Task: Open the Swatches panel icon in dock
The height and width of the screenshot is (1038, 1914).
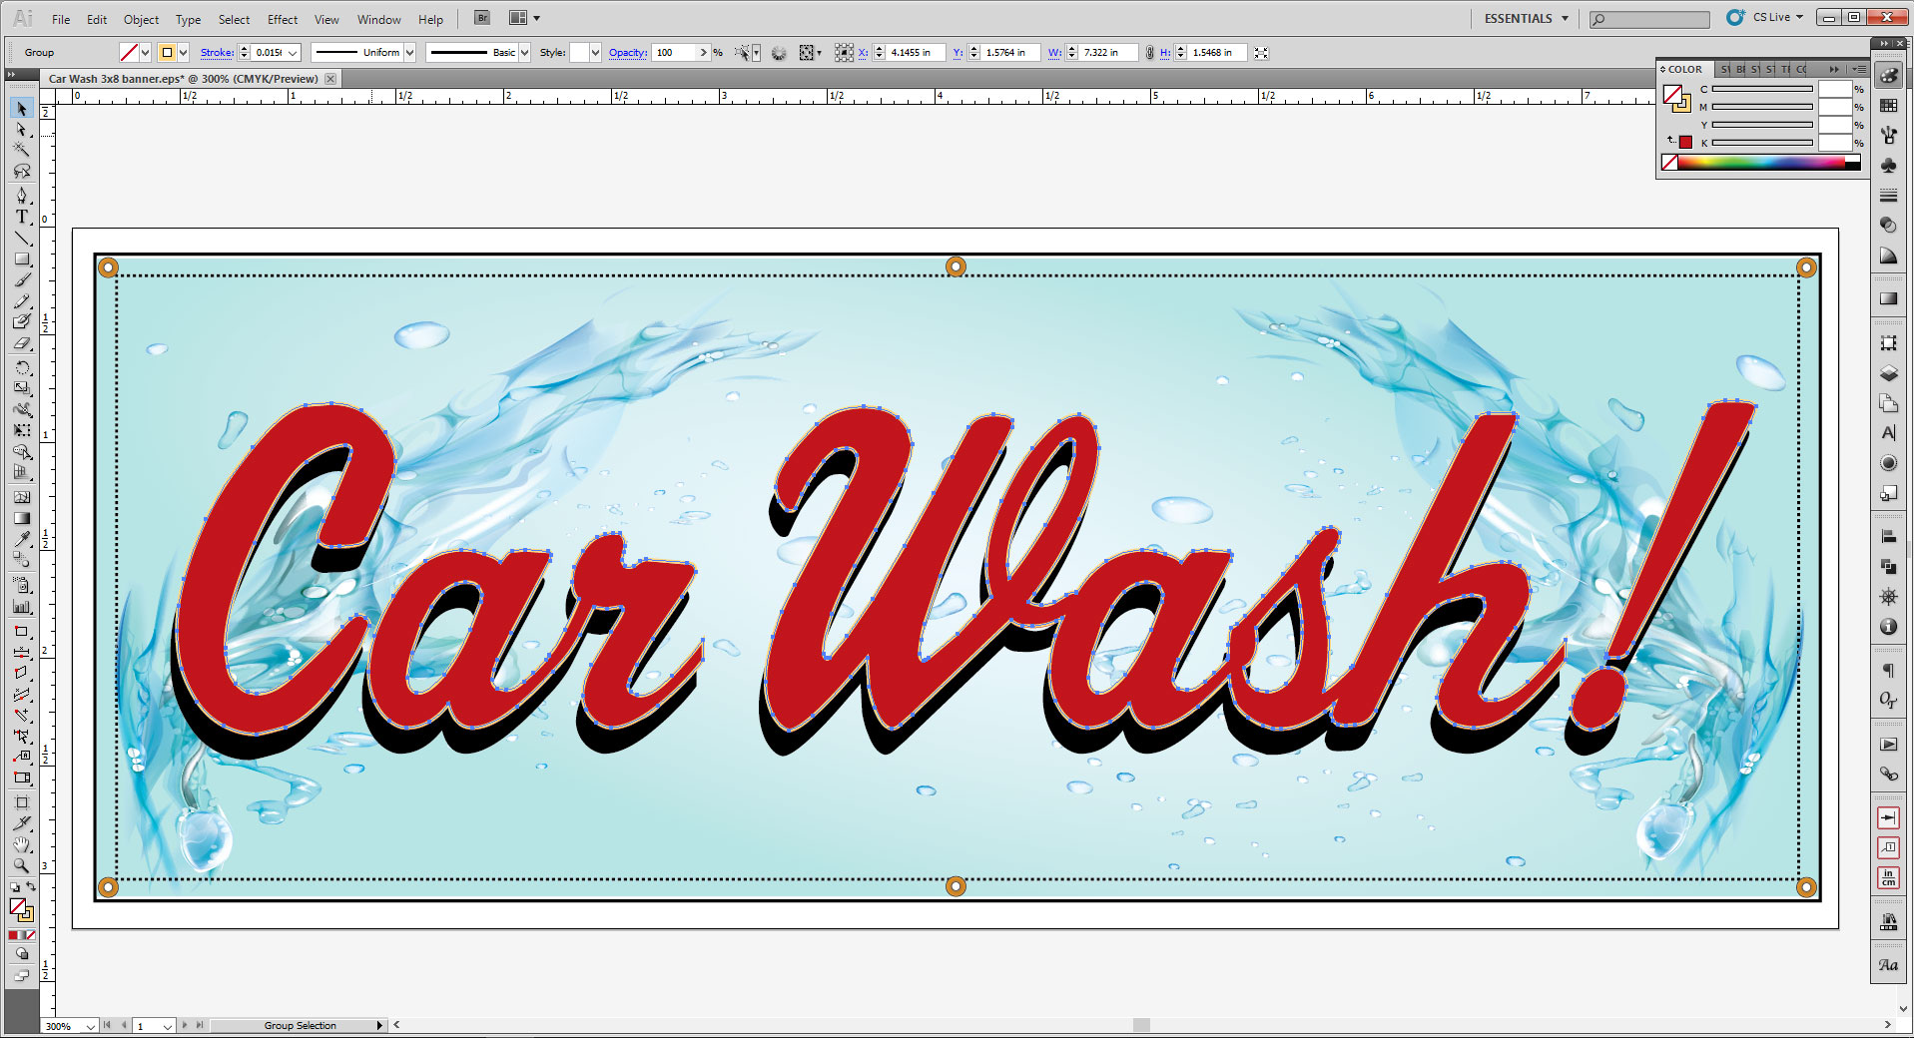Action: click(1888, 106)
